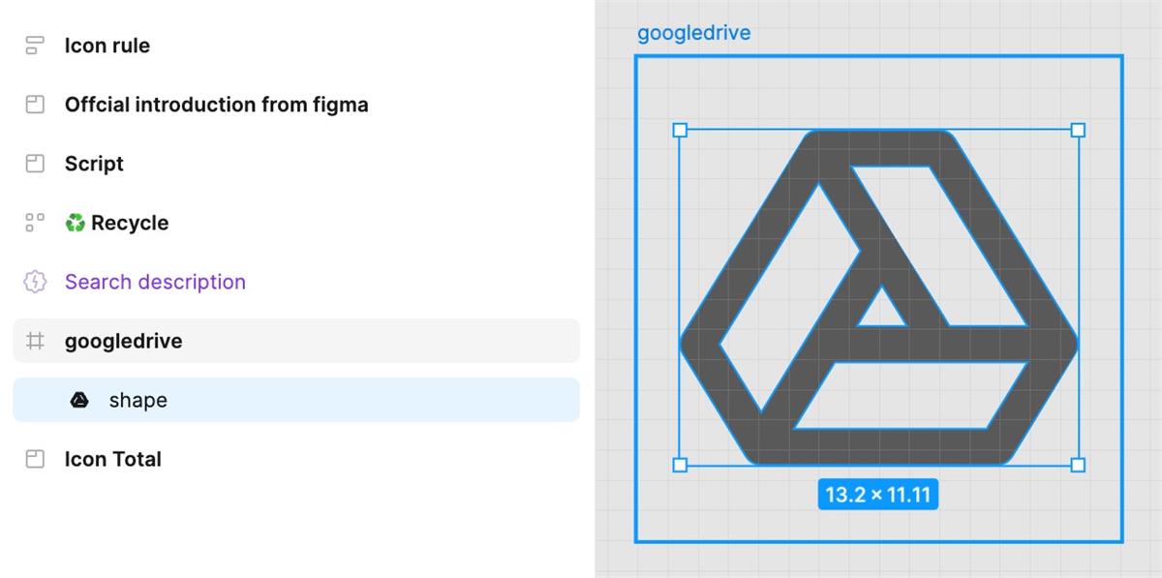The width and height of the screenshot is (1162, 578).
Task: Click the shape layer Drive thumbnail
Action: click(79, 400)
